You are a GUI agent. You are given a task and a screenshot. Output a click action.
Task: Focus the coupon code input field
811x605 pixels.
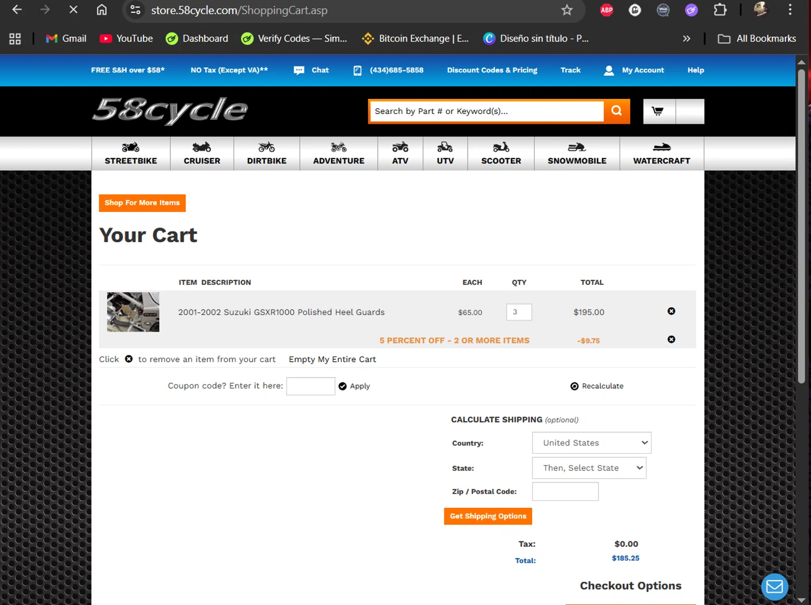click(x=311, y=386)
